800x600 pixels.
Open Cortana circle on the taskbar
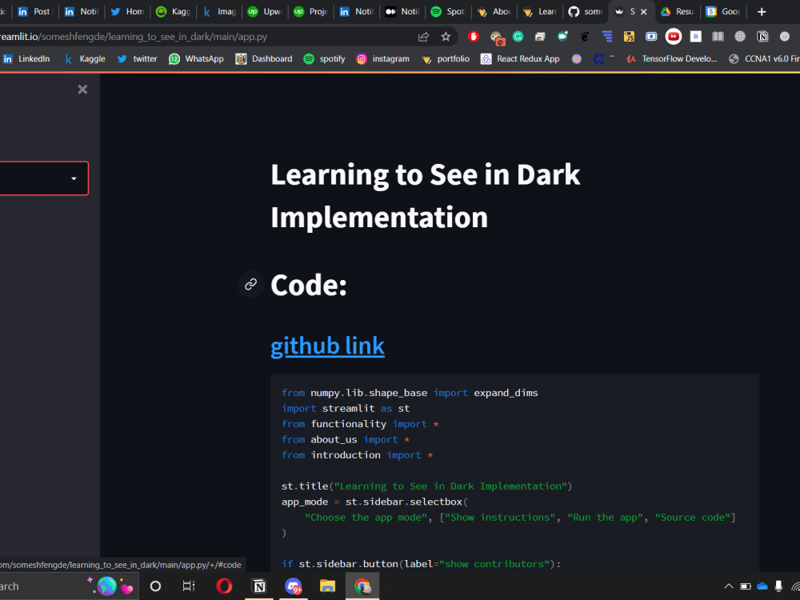click(156, 586)
